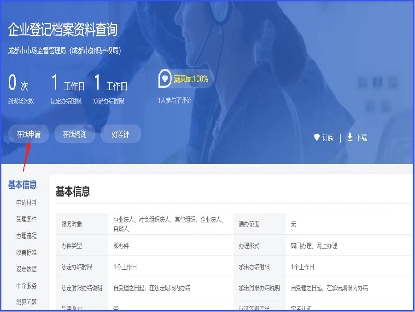Go to 申请材料 in the sidebar

[26, 203]
